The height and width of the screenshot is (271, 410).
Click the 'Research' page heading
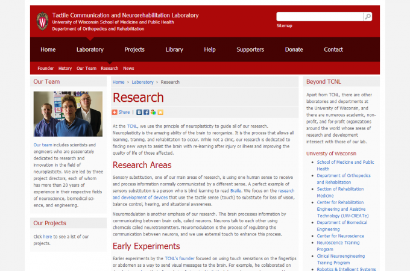[x=138, y=98]
